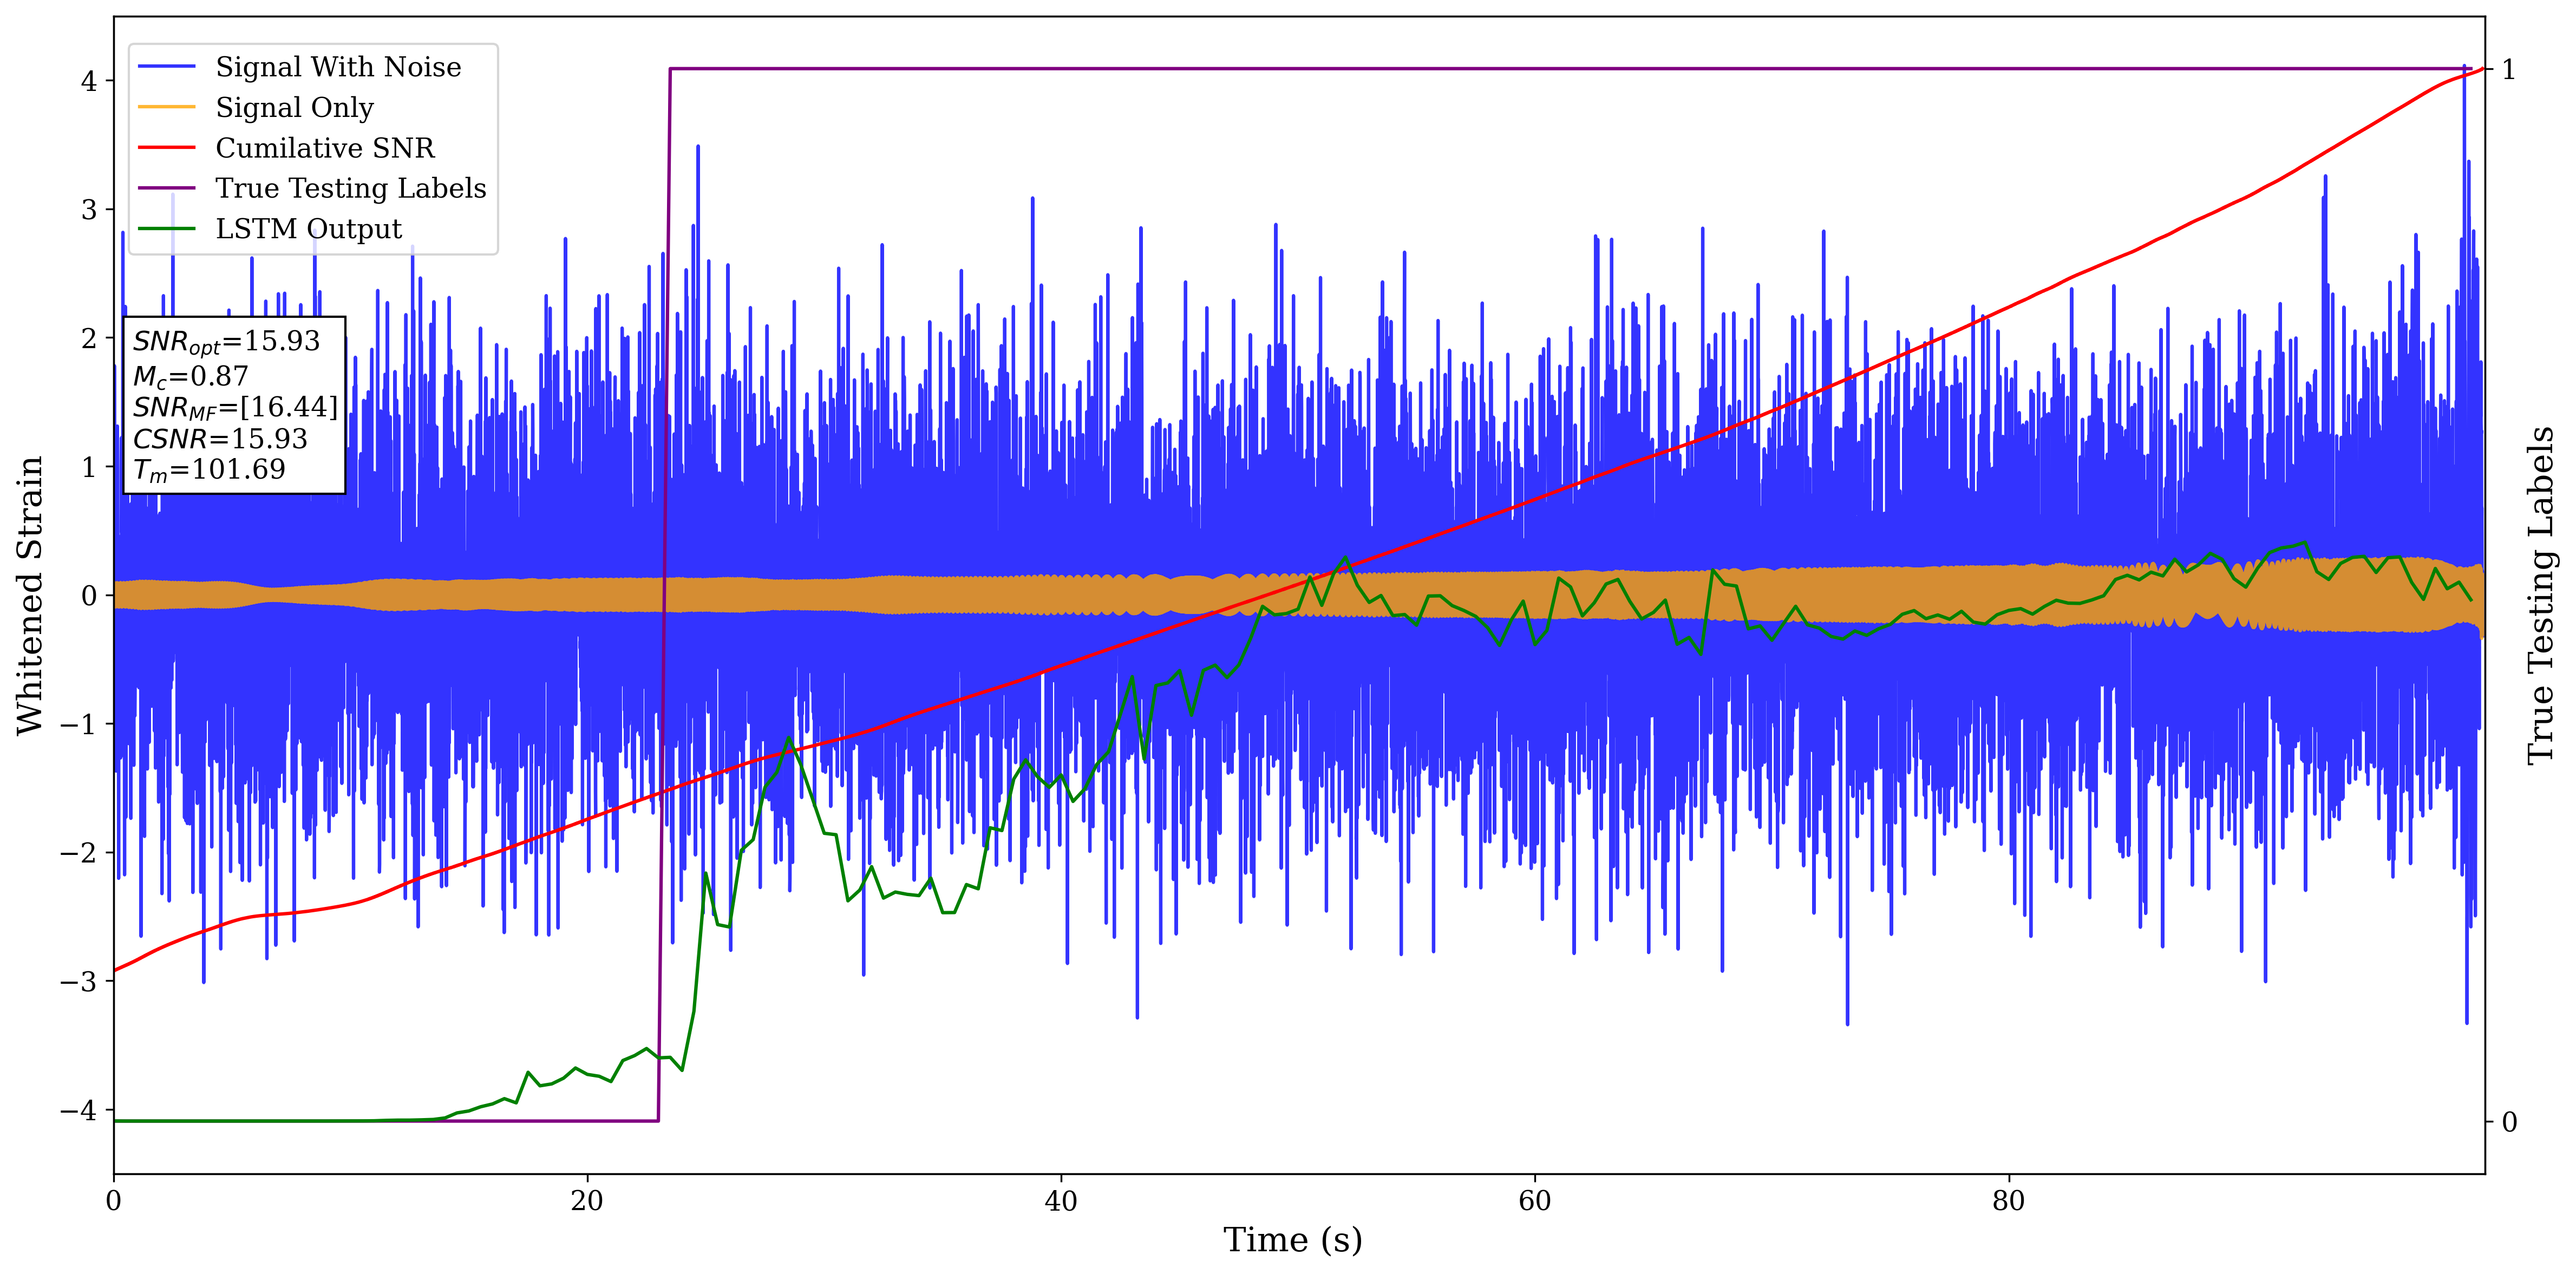This screenshot has height=1274, width=2576.
Task: Click the SNR_MF=[16.44] annotation text
Action: click(235, 407)
